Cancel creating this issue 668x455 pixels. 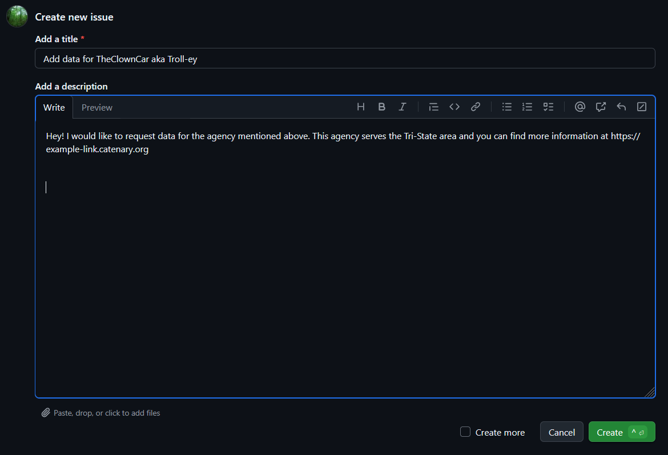pyautogui.click(x=561, y=432)
